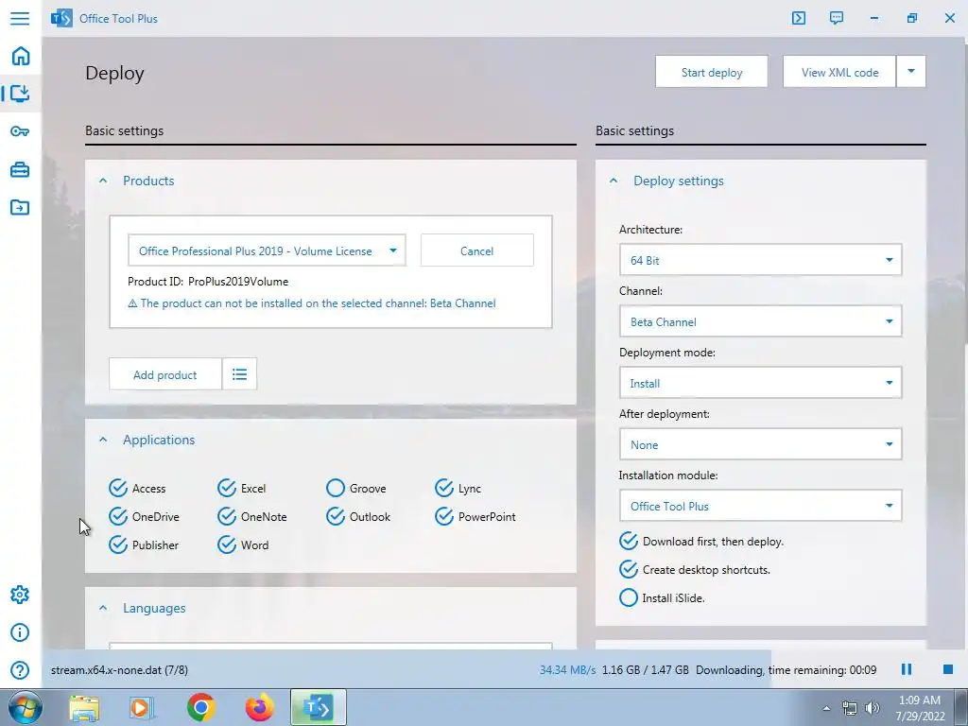Open Windows Explorer from taskbar
968x726 pixels.
pos(84,707)
